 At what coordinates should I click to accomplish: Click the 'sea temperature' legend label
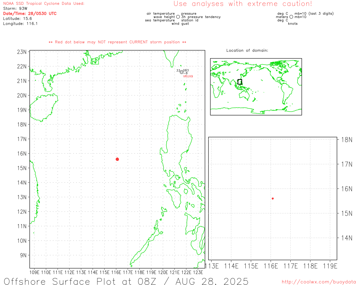click(160, 20)
